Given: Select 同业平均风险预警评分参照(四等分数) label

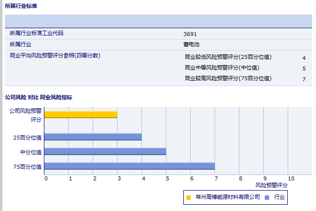Looking at the screenshot, I should coord(55,55).
